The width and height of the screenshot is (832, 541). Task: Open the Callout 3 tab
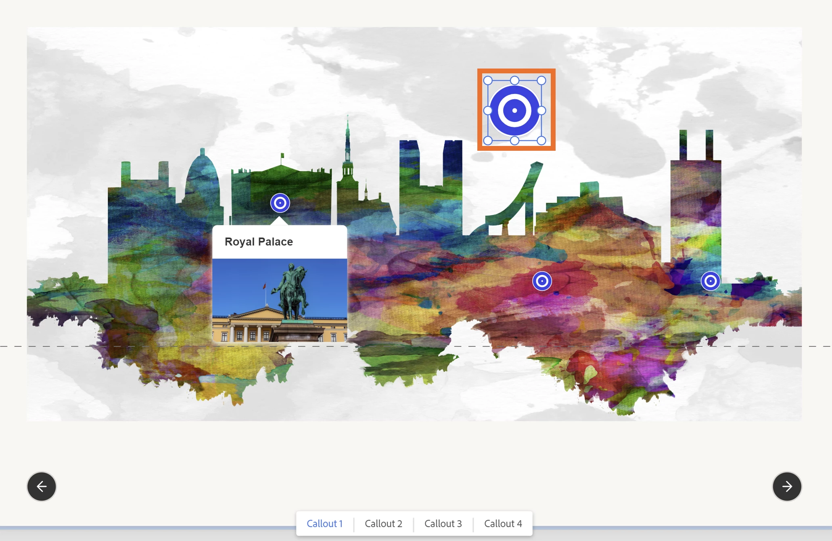[443, 523]
